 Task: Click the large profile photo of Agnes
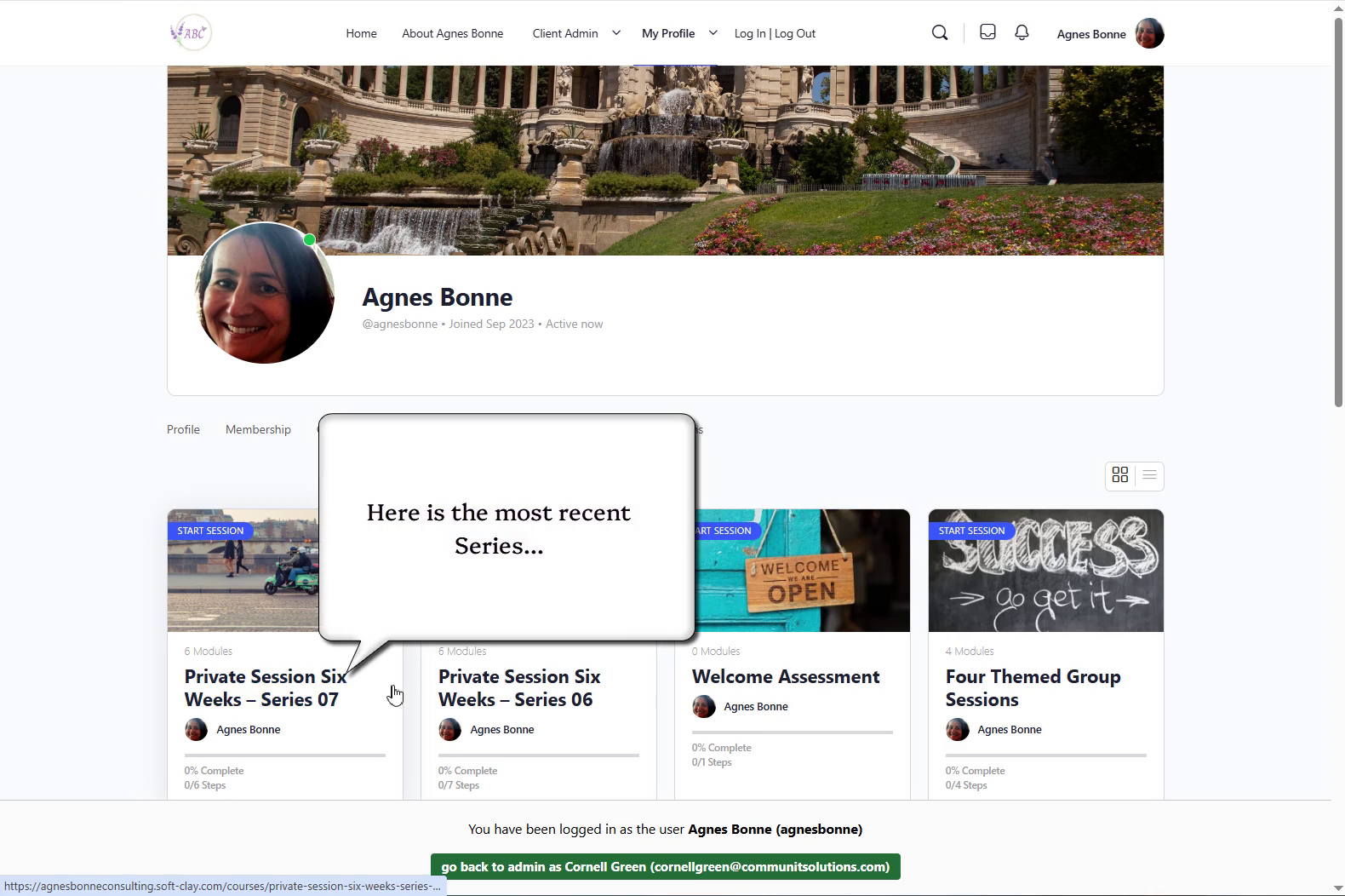[x=265, y=294]
